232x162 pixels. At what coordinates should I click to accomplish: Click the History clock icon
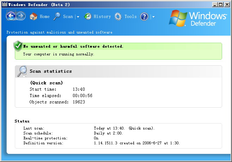click(x=88, y=16)
